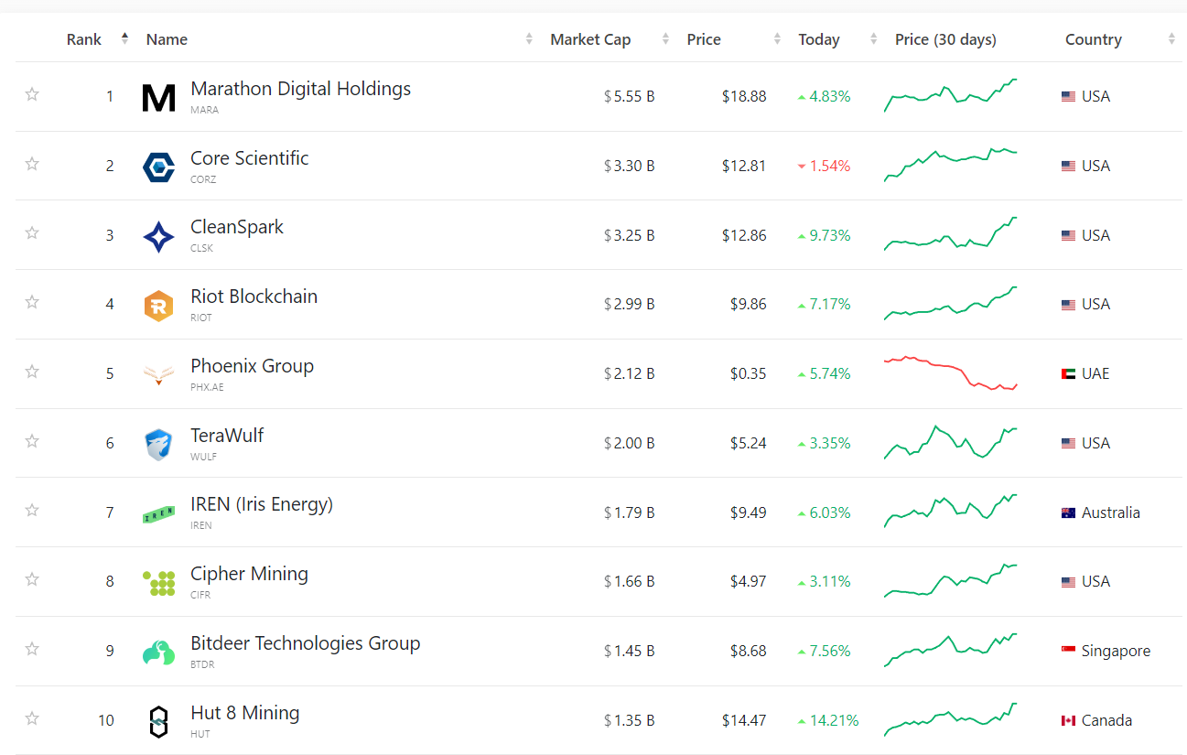The image size is (1187, 755).
Task: Toggle favorite star for Hut 8 Mining
Action: coord(32,718)
